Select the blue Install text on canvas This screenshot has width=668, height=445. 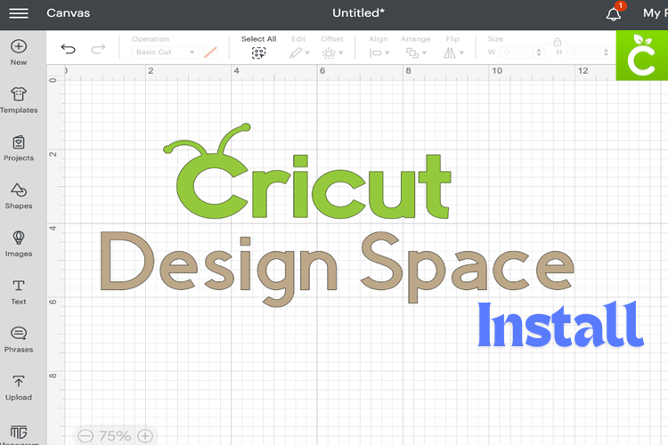tap(560, 325)
